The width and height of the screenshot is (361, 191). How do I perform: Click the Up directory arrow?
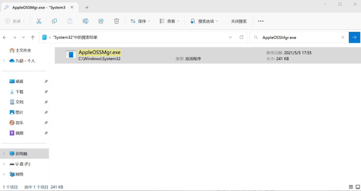[x=33, y=37]
